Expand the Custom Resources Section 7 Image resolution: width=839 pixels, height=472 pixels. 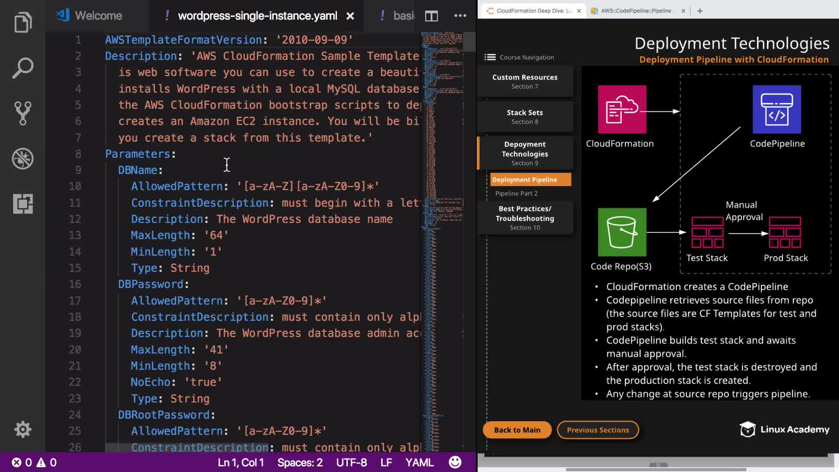[x=525, y=81]
